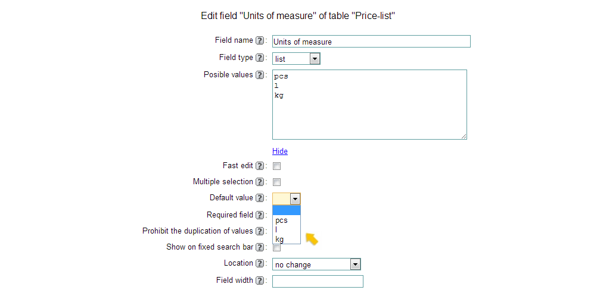Expand the Location no change dropdown
Screen dimensions: 597x290
pos(316,264)
